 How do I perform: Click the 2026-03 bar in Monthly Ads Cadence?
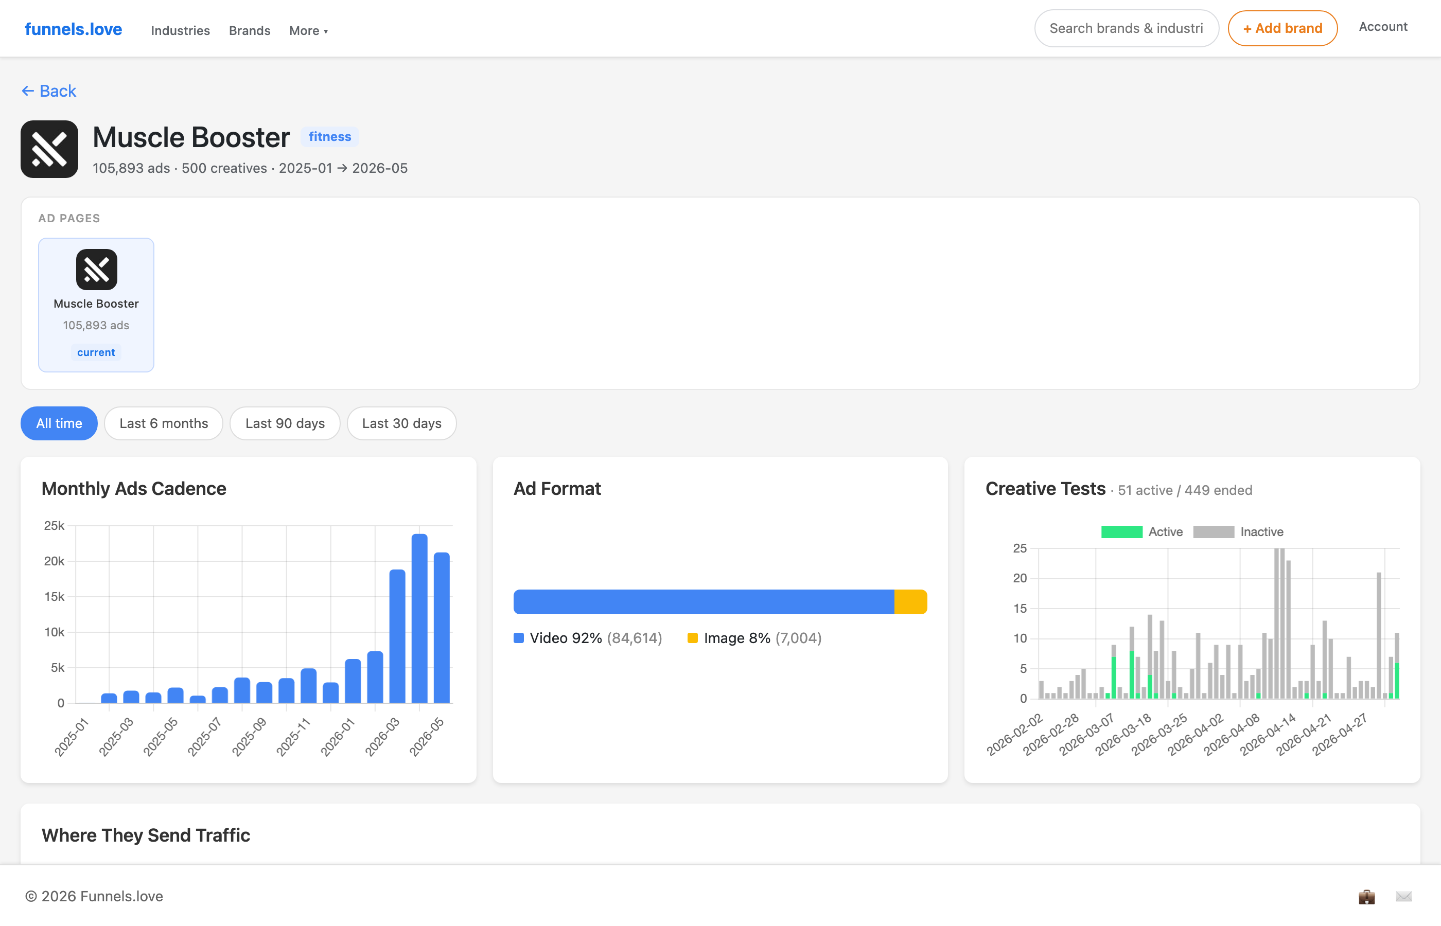(x=397, y=636)
